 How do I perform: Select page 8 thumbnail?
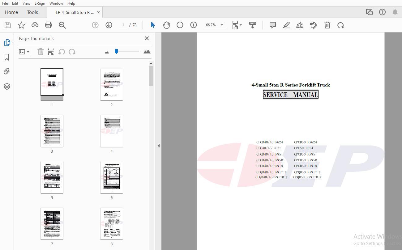(x=112, y=223)
